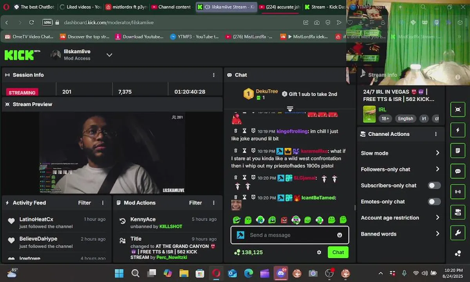Switch to 'mistlordrx ft p3yn' tab
This screenshot has height=282, width=470.
click(x=127, y=7)
